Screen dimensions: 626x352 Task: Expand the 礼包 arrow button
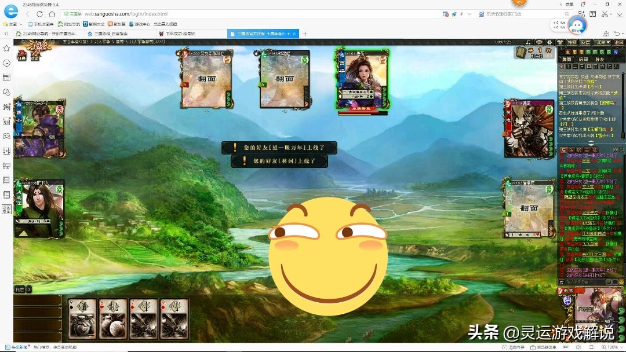click(29, 289)
